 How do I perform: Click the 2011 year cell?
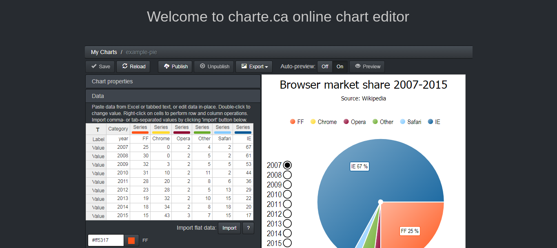(x=118, y=182)
